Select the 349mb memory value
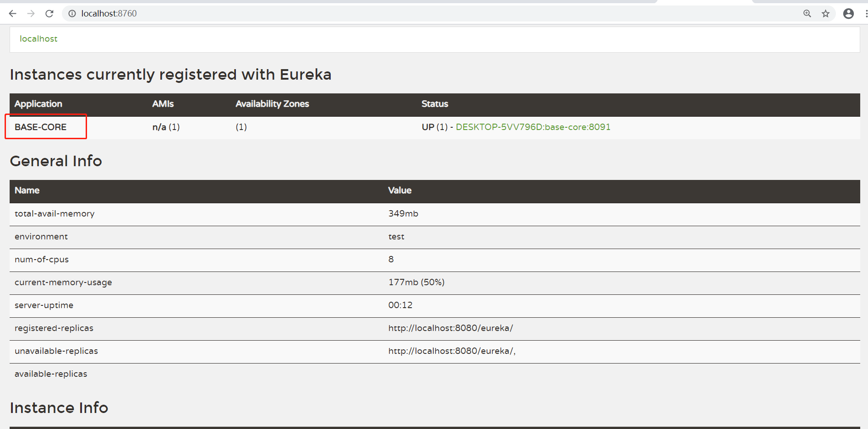 coord(404,214)
